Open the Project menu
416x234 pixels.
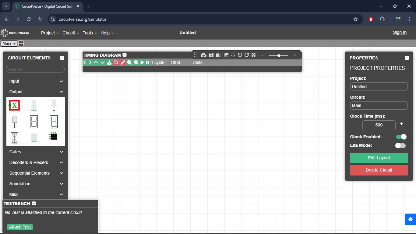(x=50, y=33)
